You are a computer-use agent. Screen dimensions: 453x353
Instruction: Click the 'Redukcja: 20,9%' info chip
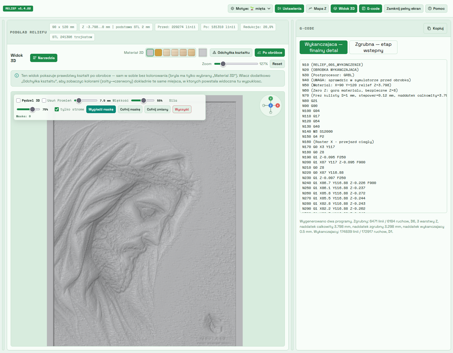258,27
